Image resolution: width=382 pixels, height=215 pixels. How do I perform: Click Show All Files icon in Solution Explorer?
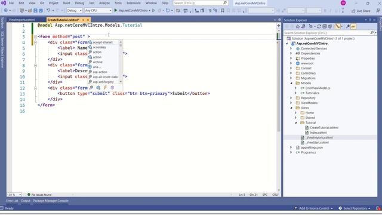pos(330,26)
